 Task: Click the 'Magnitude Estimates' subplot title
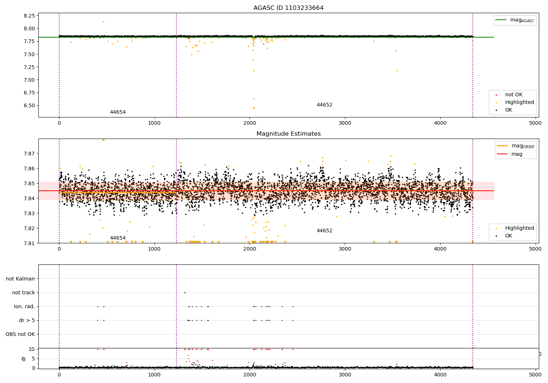[288, 134]
